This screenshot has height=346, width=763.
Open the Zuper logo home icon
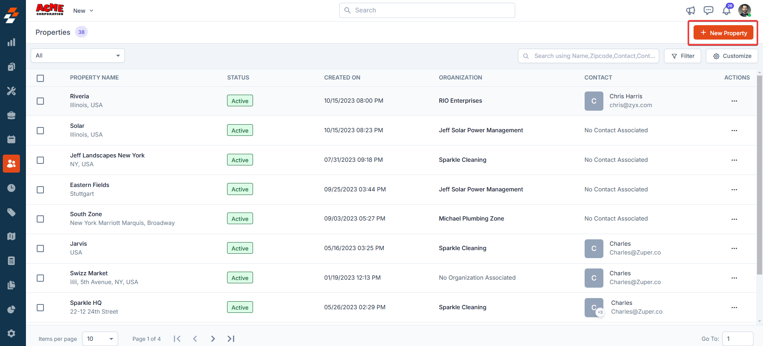tap(11, 15)
